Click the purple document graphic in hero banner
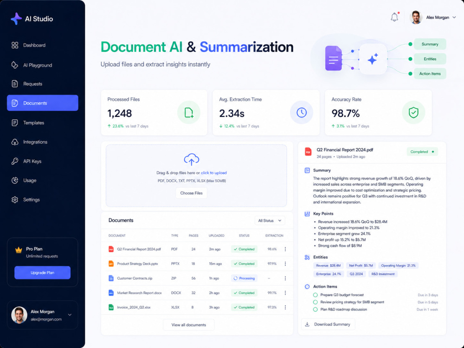464x348 pixels. [x=334, y=58]
